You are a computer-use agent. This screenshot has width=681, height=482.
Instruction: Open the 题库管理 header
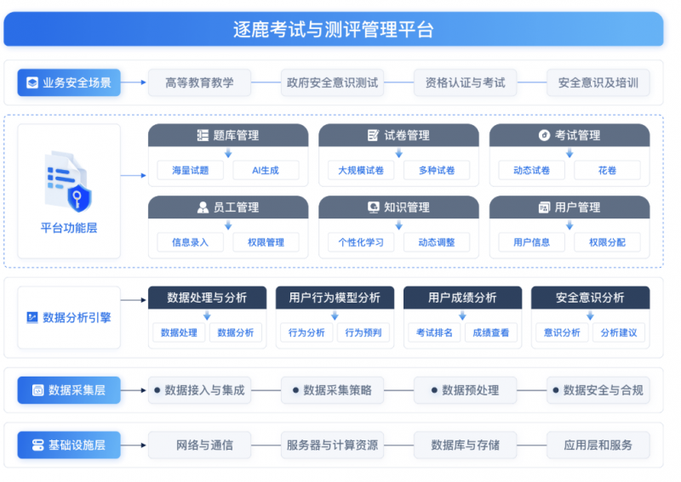click(228, 135)
